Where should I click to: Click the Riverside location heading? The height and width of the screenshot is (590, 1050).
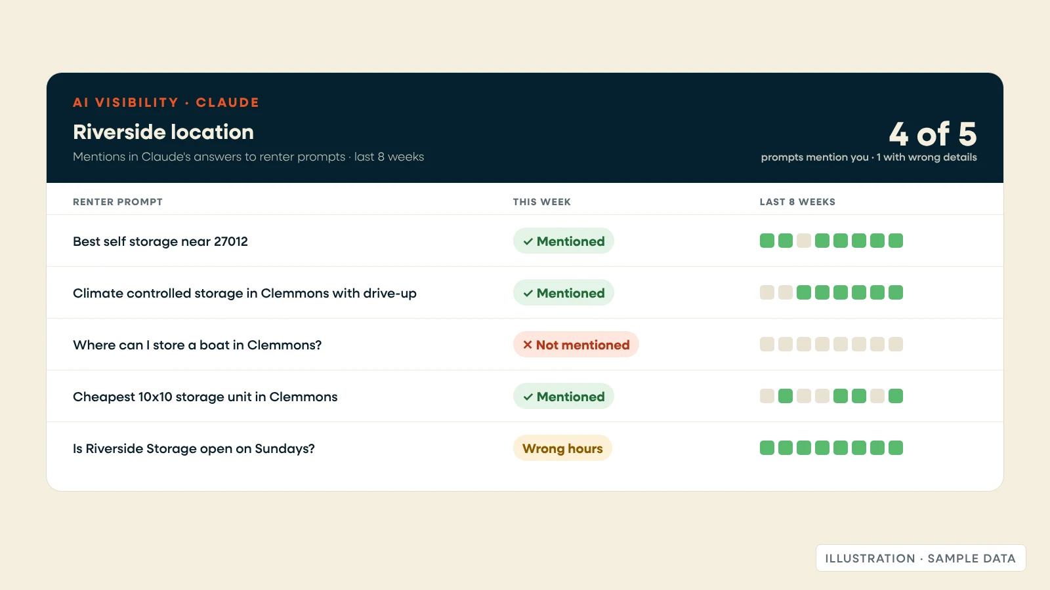(163, 132)
